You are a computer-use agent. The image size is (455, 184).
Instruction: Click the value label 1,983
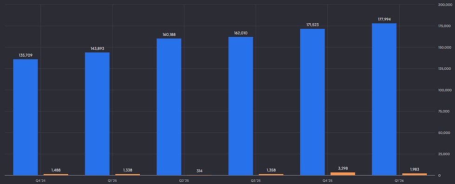(414, 170)
